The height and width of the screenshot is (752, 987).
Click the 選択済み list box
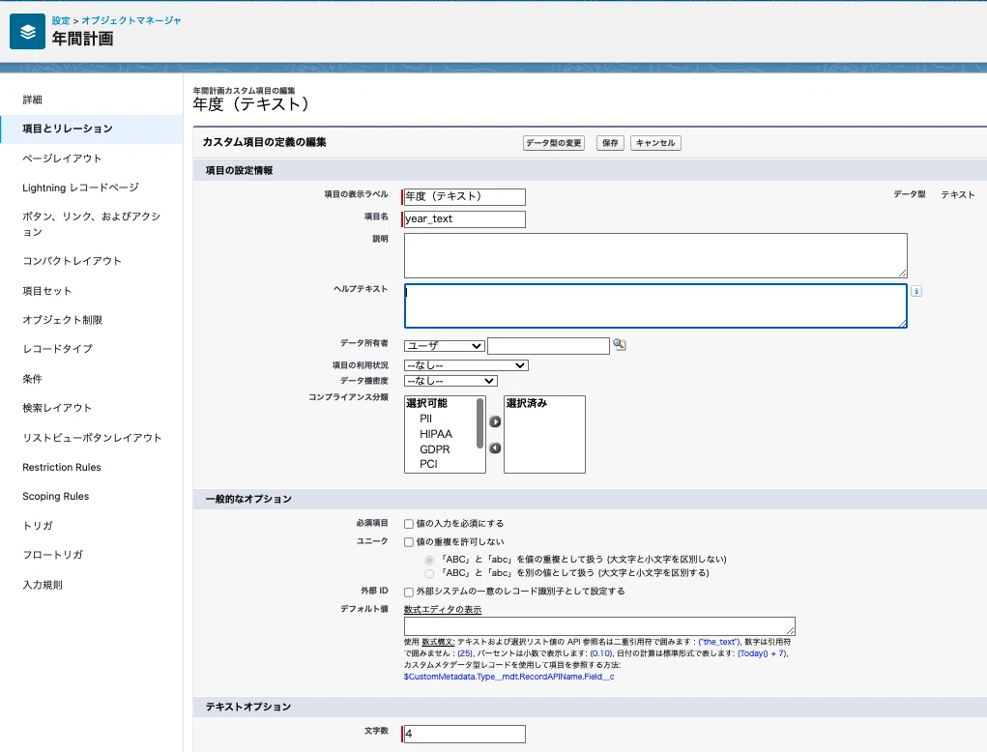[x=544, y=434]
